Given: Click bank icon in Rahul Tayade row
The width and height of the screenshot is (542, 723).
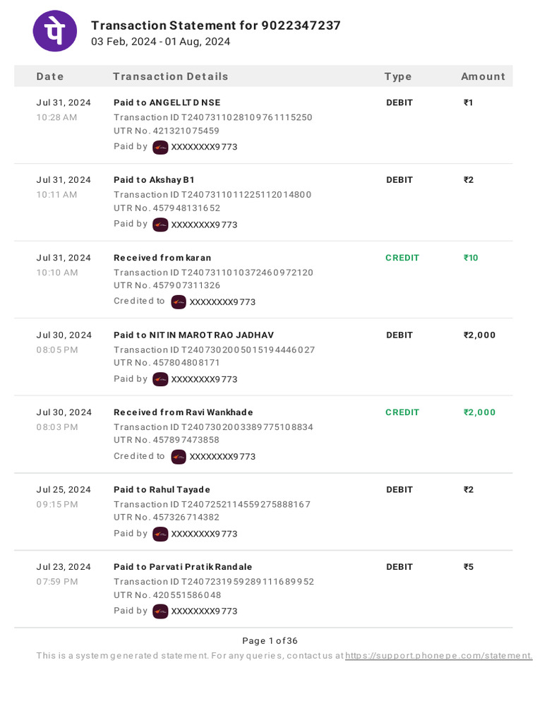Looking at the screenshot, I should point(160,534).
